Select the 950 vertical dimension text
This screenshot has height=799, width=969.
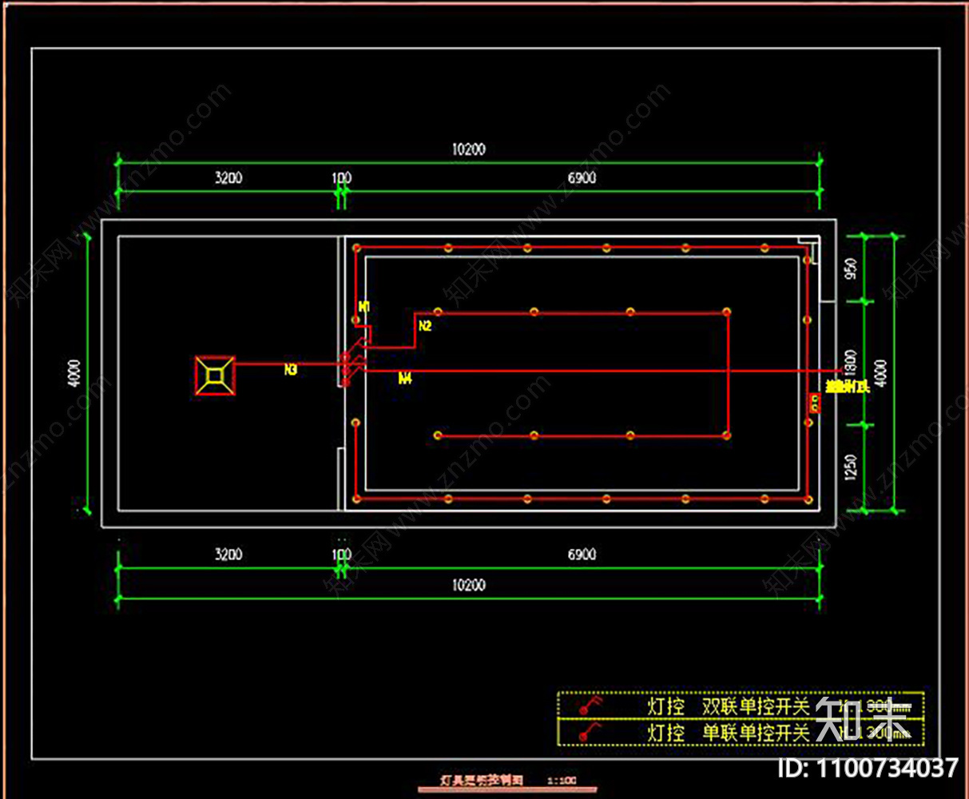(x=852, y=269)
